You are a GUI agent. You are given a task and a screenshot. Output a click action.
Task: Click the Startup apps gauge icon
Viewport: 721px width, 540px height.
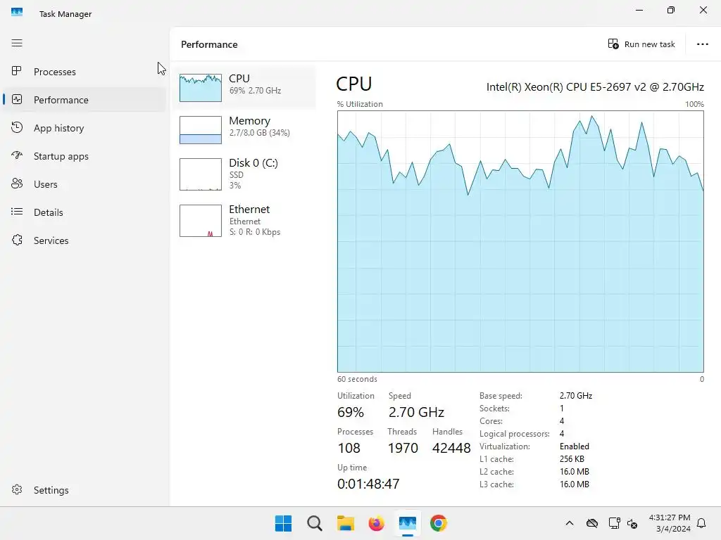(x=17, y=155)
